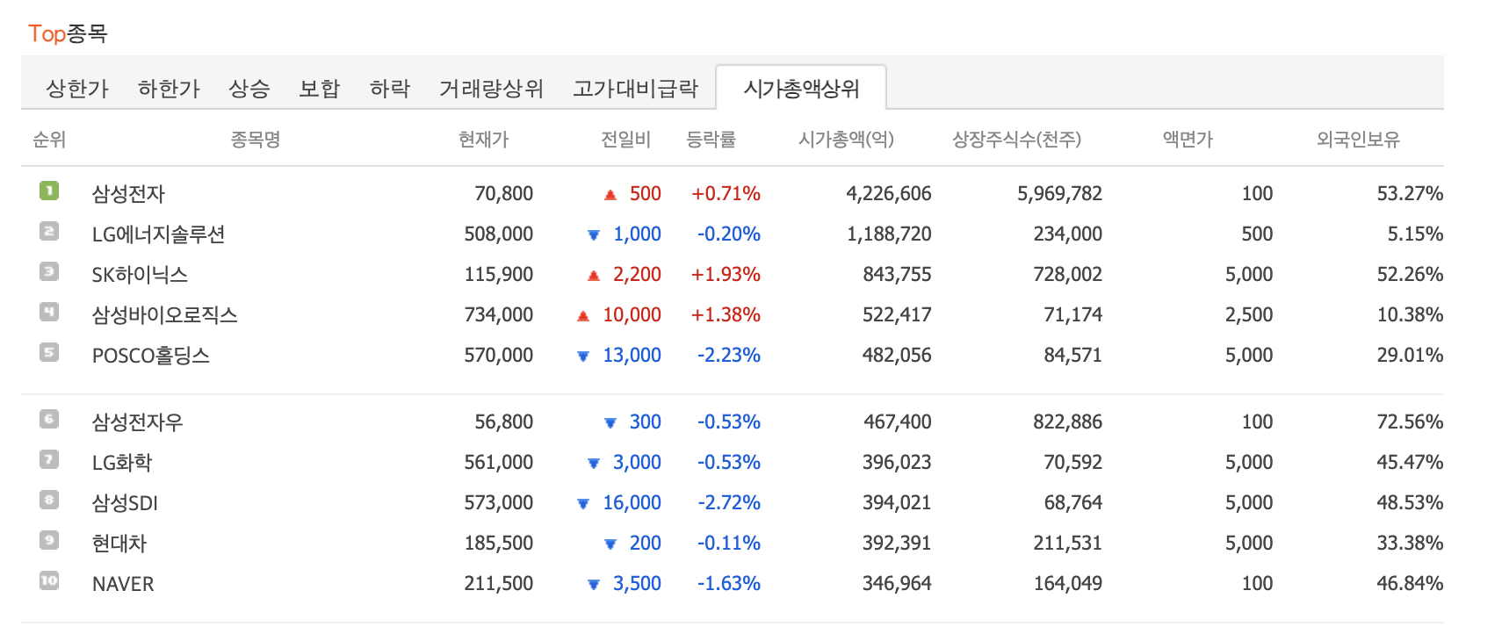Image resolution: width=1502 pixels, height=634 pixels.
Task: Click the 외국인보유 column header
Action: tap(1358, 140)
